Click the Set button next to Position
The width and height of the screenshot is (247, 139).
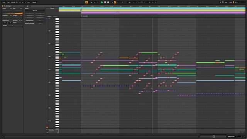tap(11, 15)
